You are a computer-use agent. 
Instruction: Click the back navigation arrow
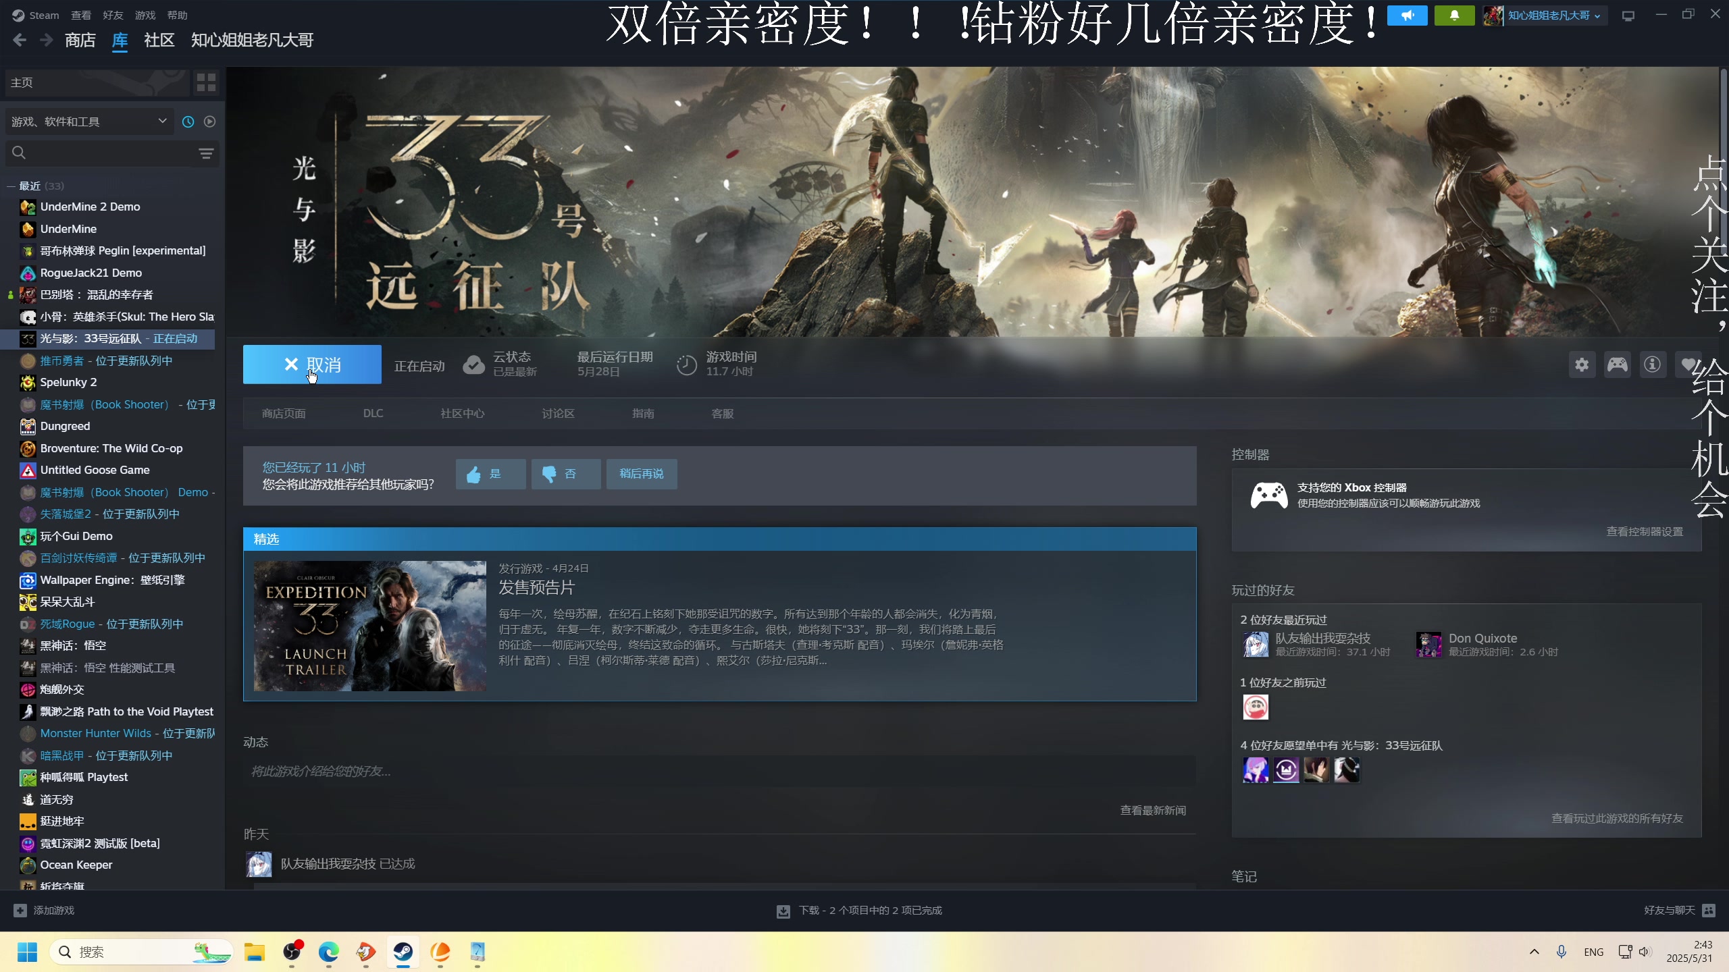[20, 40]
